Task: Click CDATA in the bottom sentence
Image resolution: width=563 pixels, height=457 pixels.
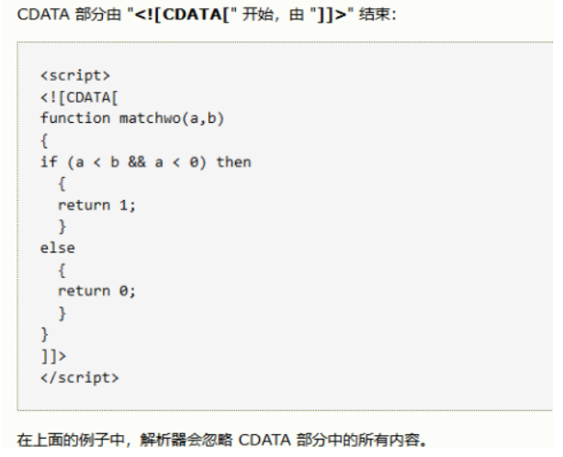Action: (265, 440)
